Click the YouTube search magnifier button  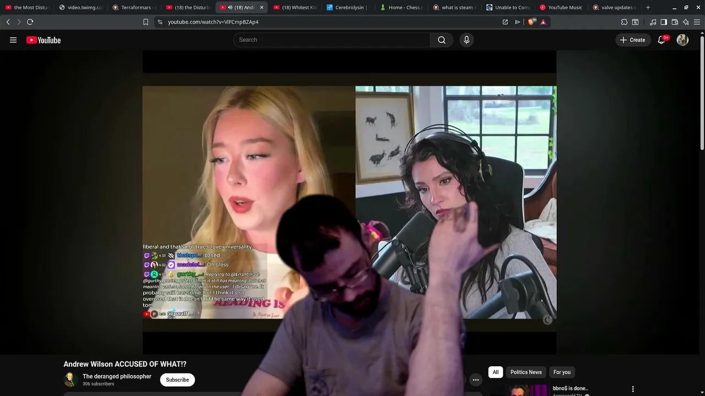coord(442,40)
